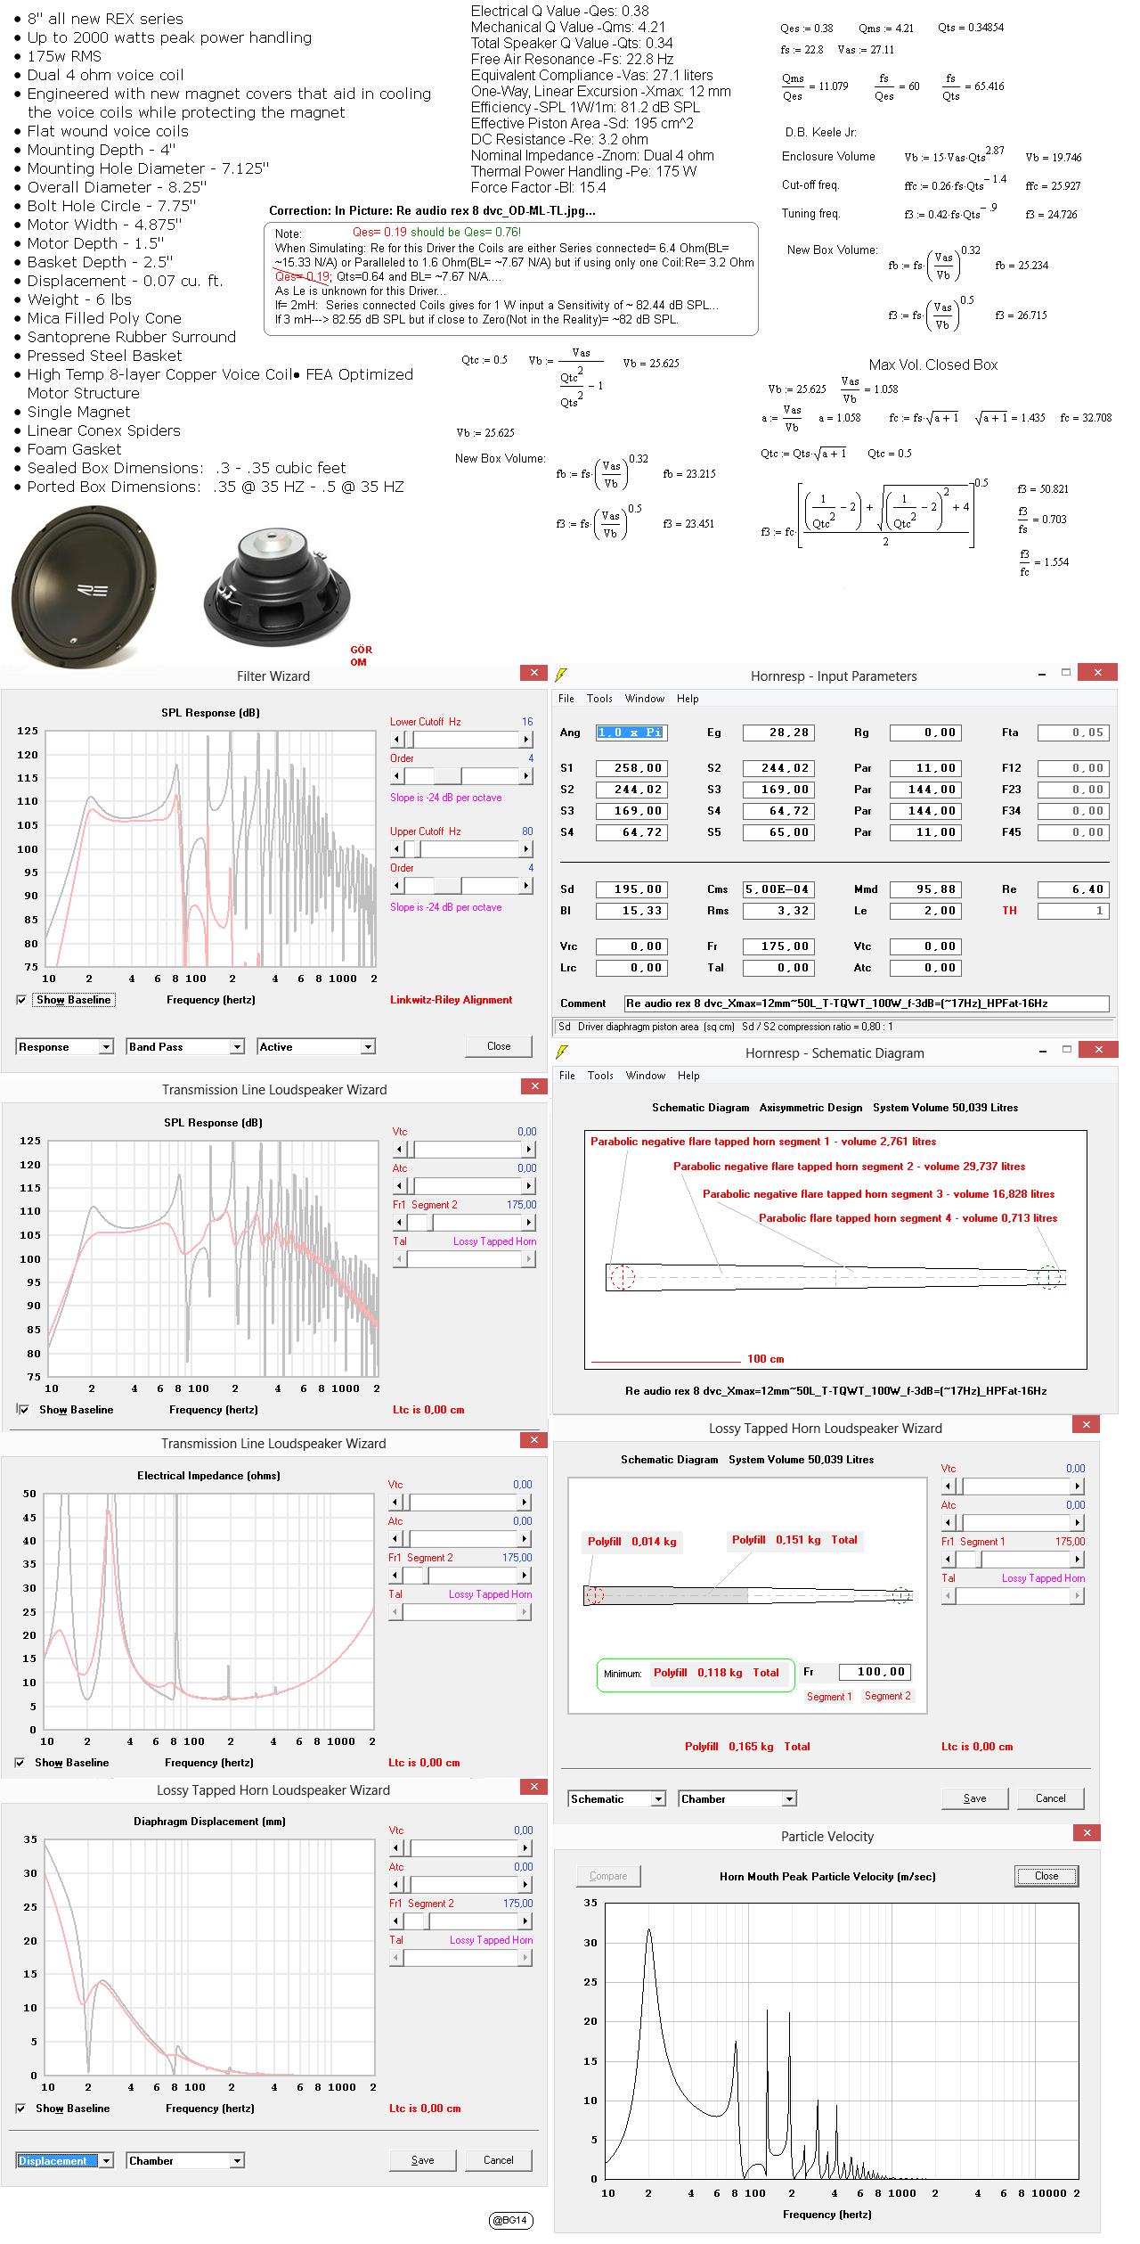Maximize the Hornresp Schematic Diagram window

pyautogui.click(x=1066, y=1050)
